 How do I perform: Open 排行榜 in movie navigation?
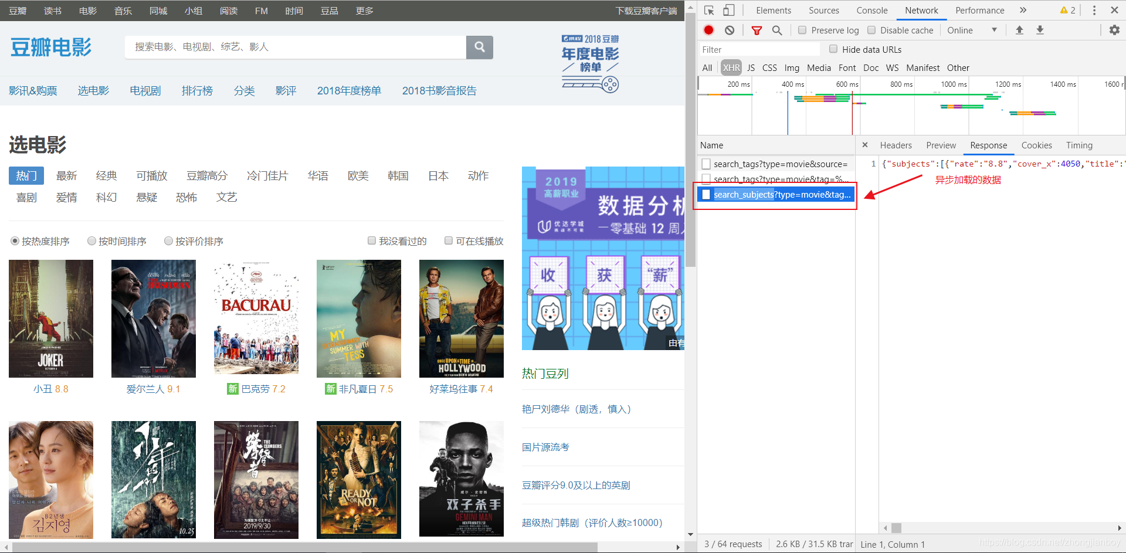197,91
